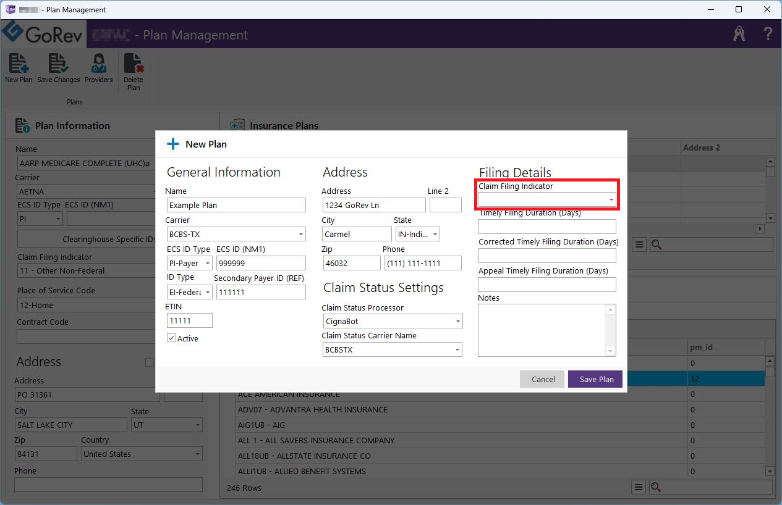Click the Name field with AARP MEDICARE COMPLETE

click(x=86, y=163)
